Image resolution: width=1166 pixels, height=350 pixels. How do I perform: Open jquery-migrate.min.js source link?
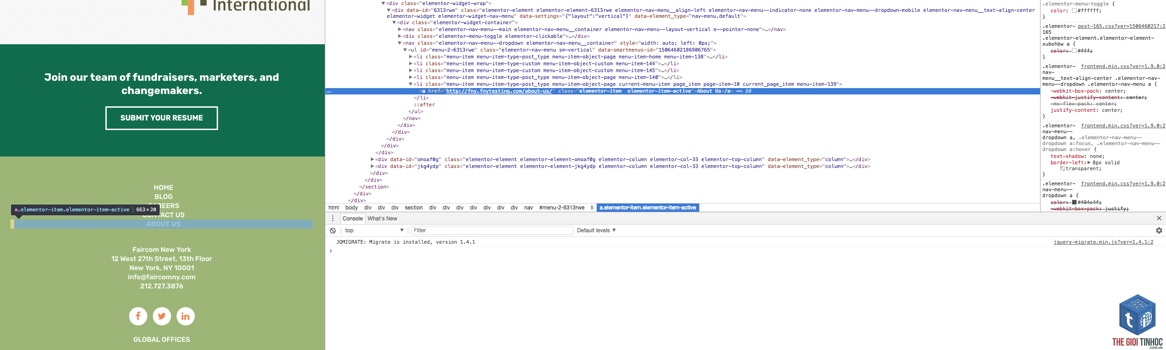(1103, 242)
